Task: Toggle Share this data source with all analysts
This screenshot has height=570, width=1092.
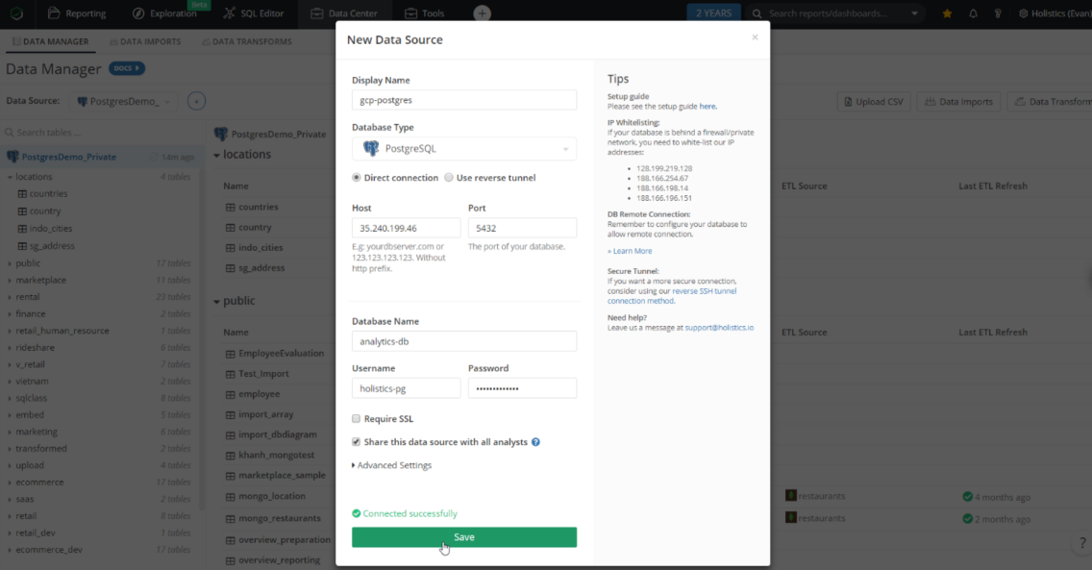Action: point(356,441)
